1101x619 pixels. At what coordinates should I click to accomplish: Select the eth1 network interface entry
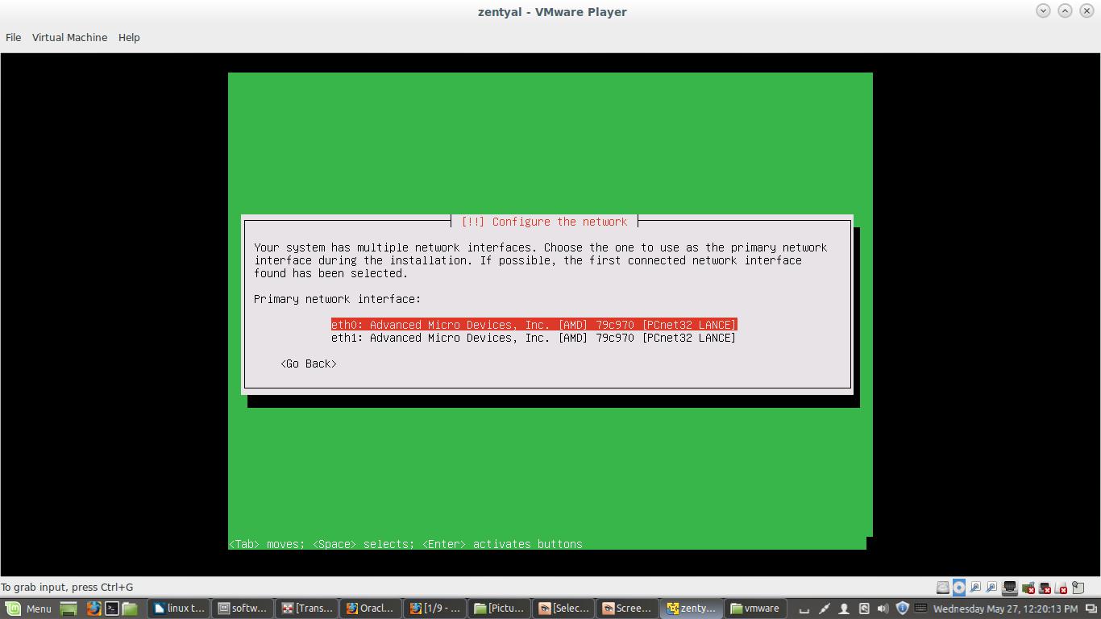(534, 338)
